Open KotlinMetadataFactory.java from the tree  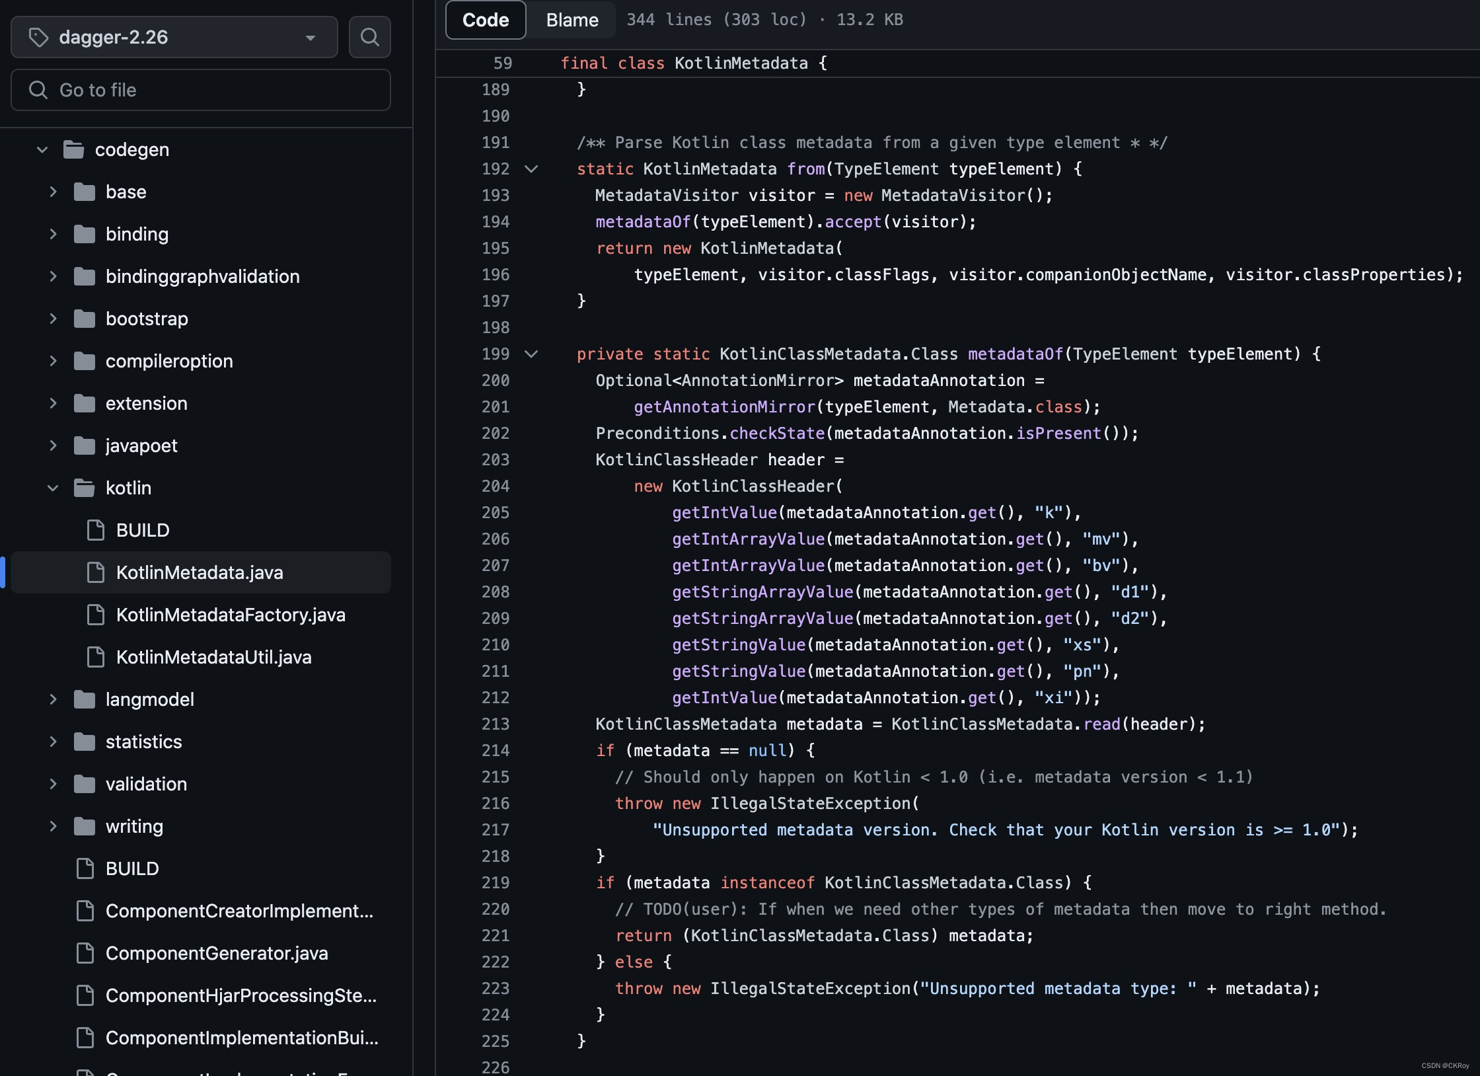pyautogui.click(x=231, y=615)
